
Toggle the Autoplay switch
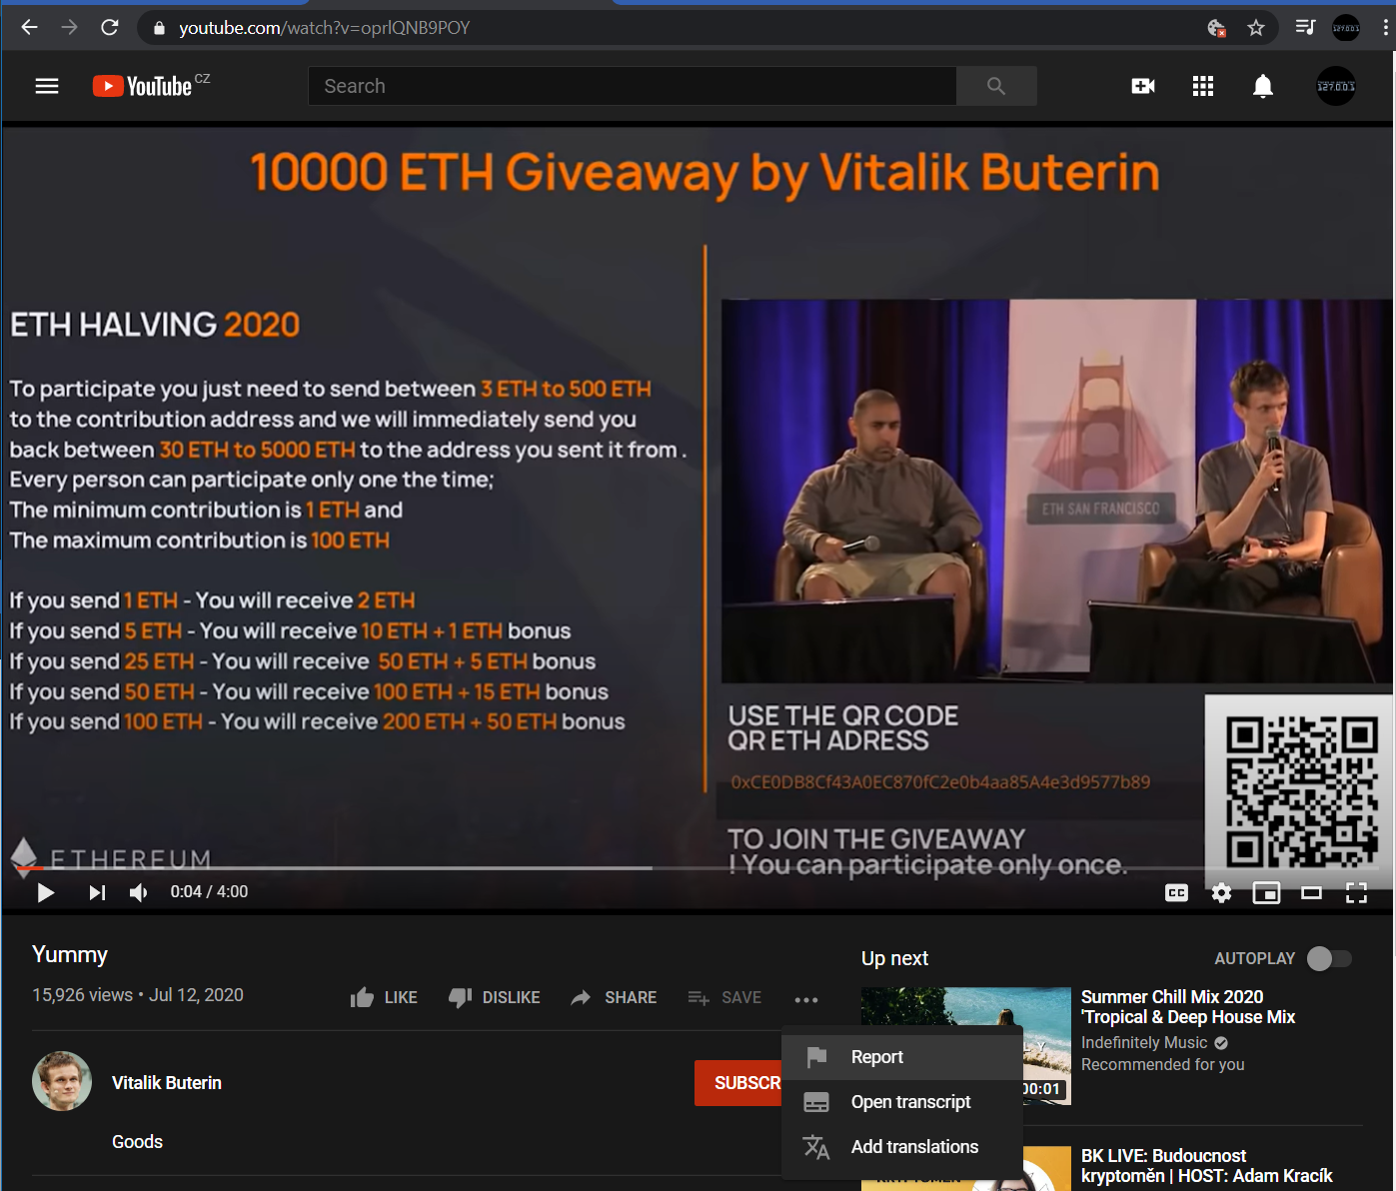(x=1329, y=958)
